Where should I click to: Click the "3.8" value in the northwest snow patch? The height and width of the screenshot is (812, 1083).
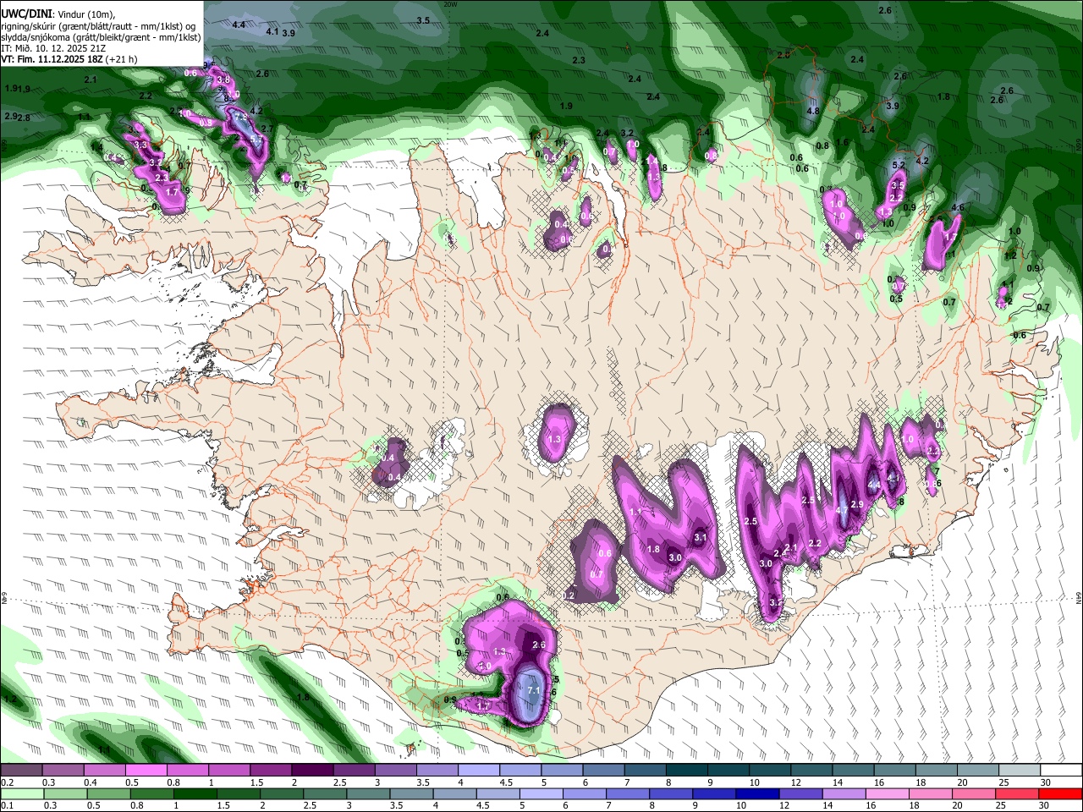point(223,80)
